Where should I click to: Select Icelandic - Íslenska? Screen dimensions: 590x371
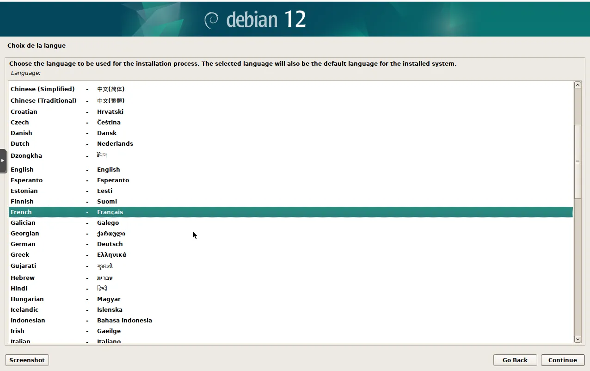click(x=291, y=309)
